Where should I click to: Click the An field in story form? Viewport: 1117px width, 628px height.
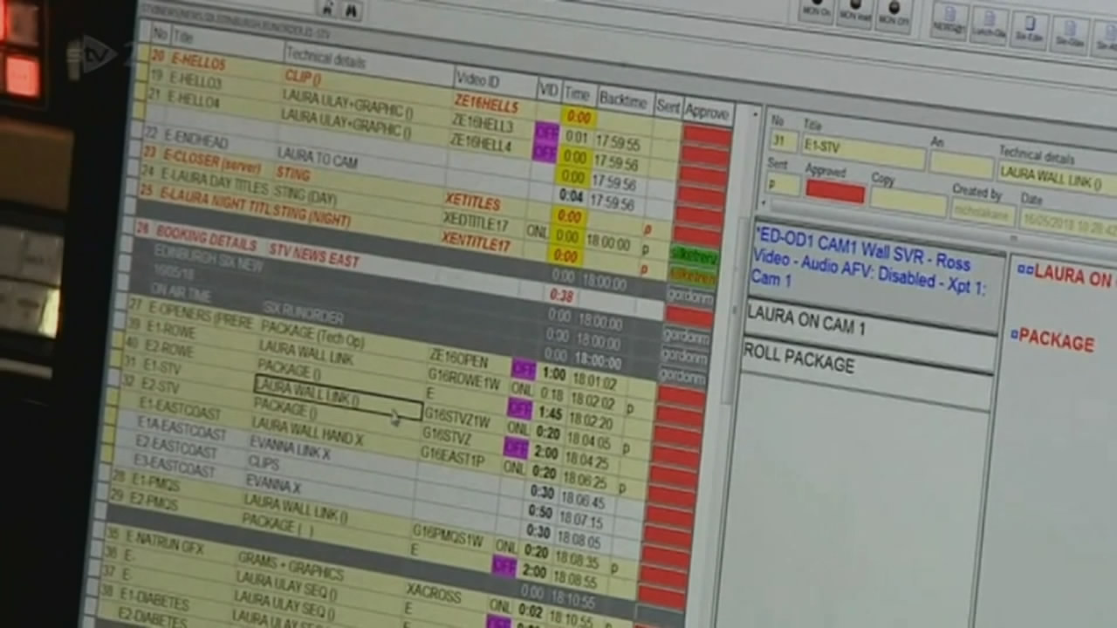[961, 164]
